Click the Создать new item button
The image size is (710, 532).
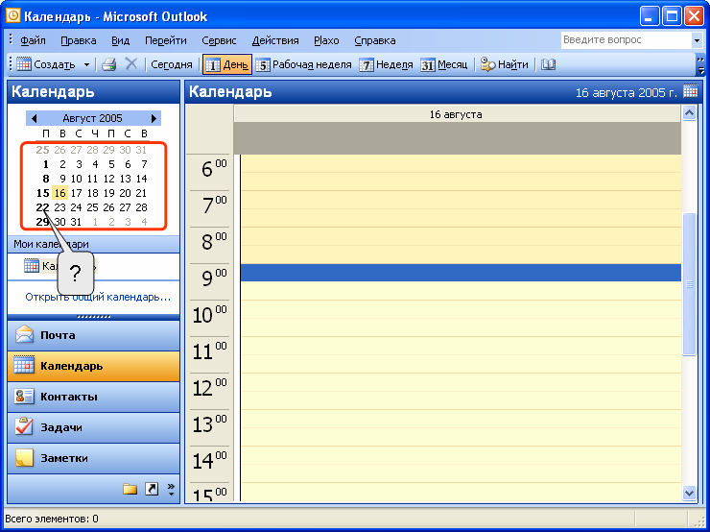click(46, 64)
